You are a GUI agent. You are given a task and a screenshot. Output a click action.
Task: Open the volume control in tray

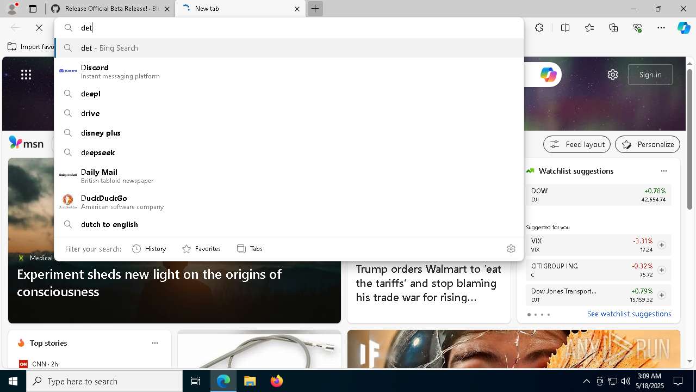(x=625, y=381)
